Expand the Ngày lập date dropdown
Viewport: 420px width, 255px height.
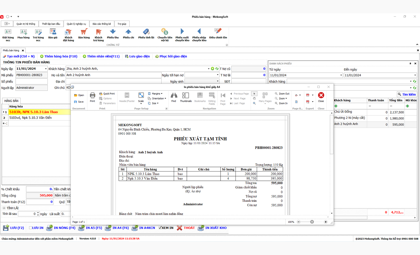pyautogui.click(x=45, y=69)
